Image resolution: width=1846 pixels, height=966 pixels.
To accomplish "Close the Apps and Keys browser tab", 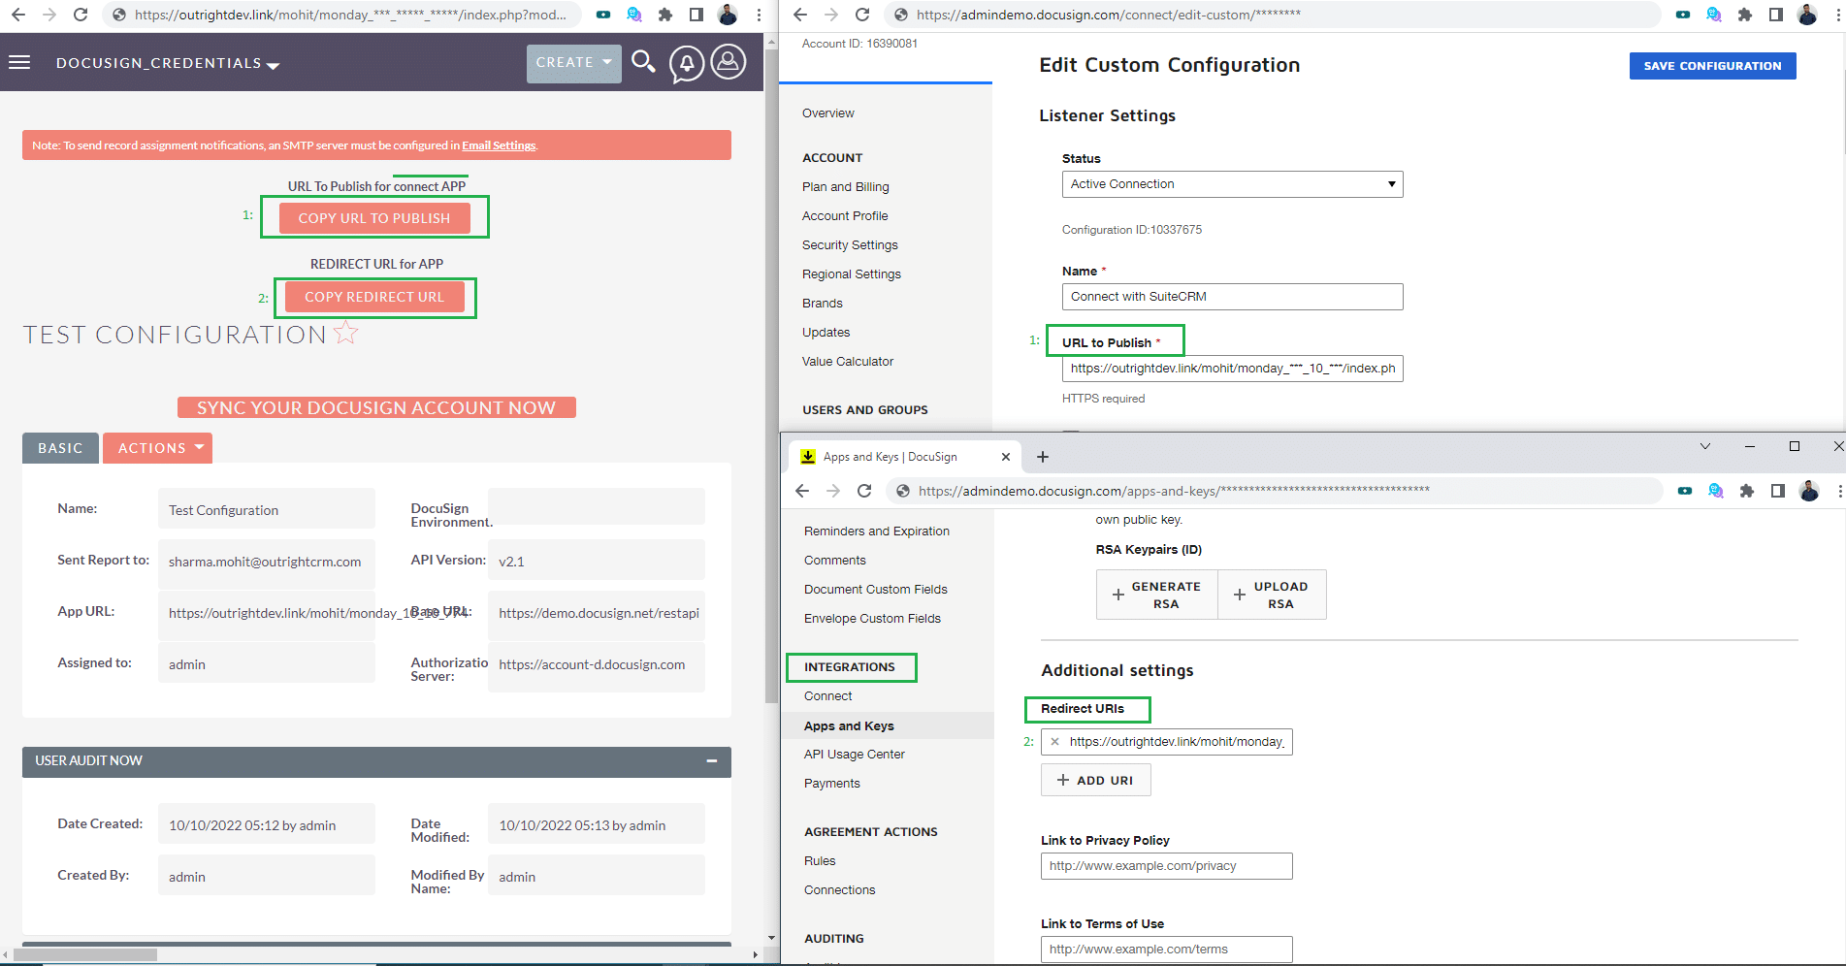I will tap(1006, 457).
